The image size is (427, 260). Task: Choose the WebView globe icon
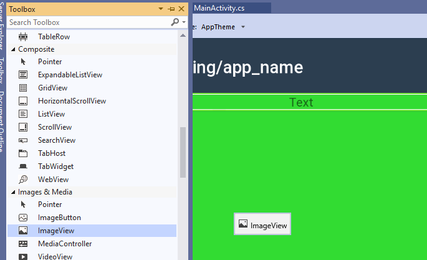pos(23,180)
